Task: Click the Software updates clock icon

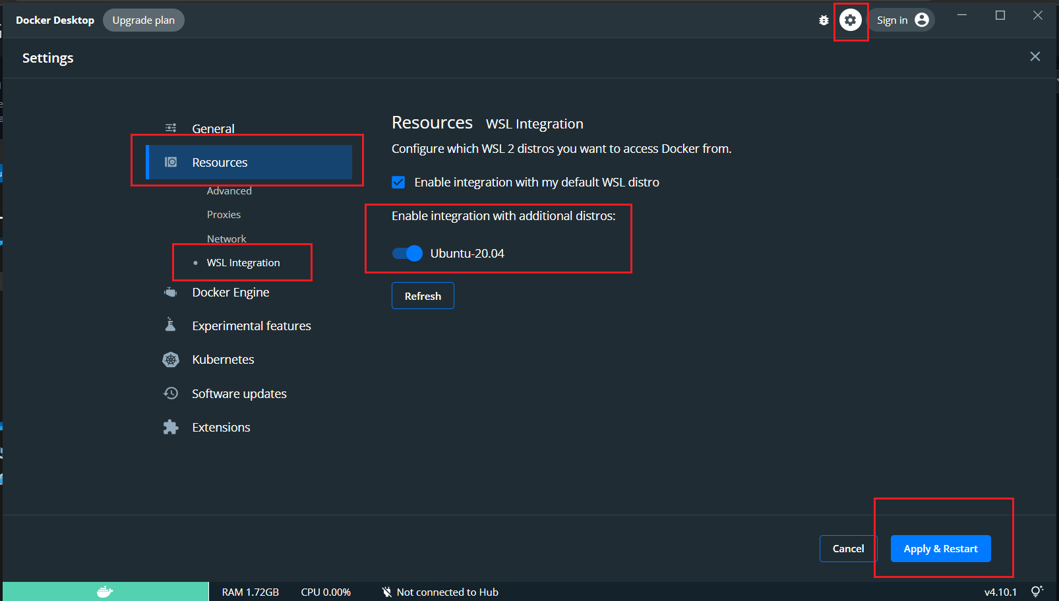Action: [171, 393]
